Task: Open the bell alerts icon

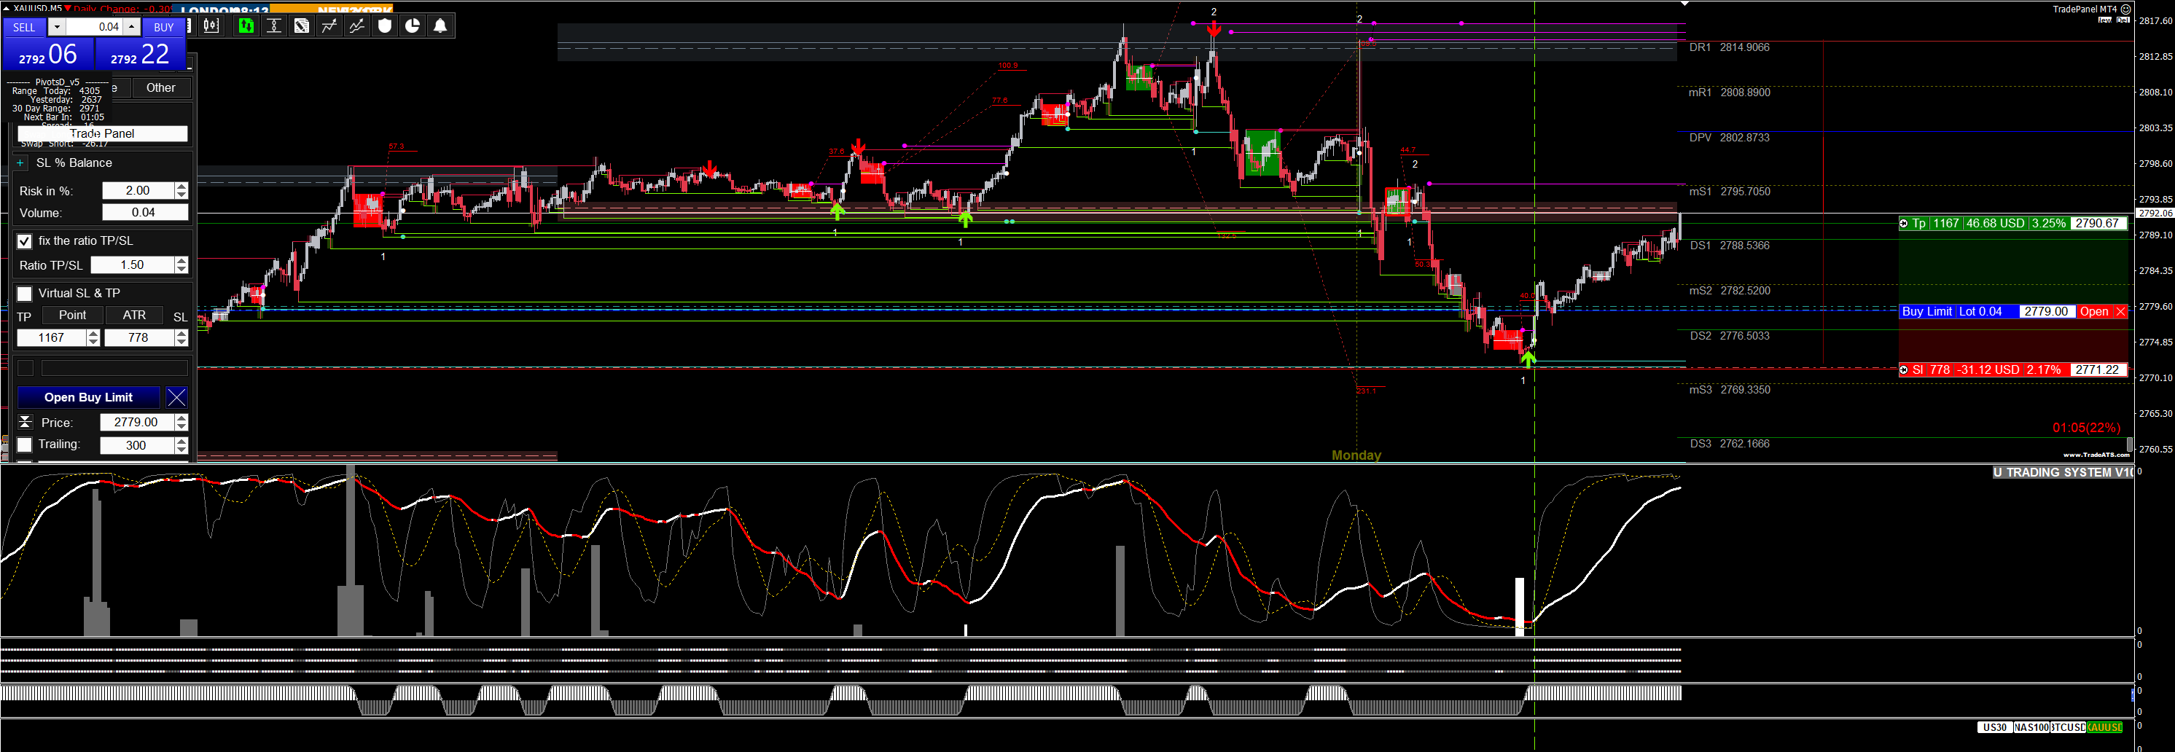Action: click(441, 26)
